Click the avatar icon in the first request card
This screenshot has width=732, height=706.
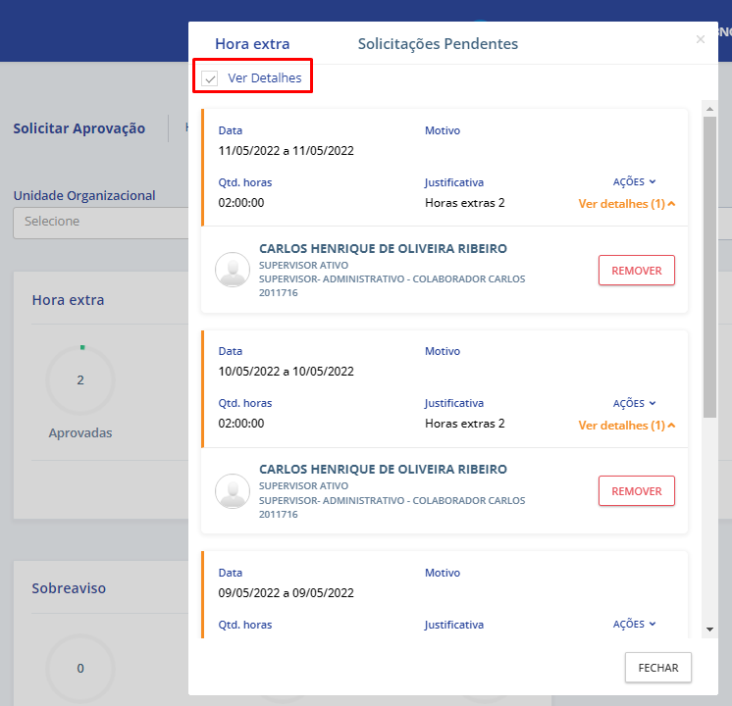[233, 271]
